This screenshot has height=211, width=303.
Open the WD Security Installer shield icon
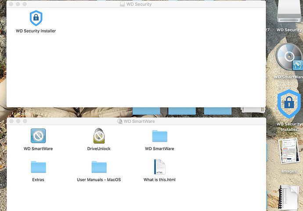[36, 18]
